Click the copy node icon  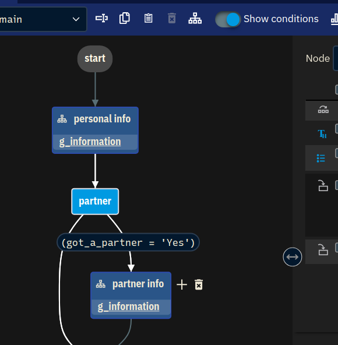click(125, 18)
